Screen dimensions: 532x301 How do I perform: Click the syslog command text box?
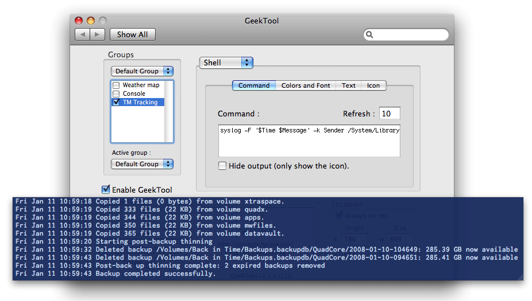tap(309, 141)
